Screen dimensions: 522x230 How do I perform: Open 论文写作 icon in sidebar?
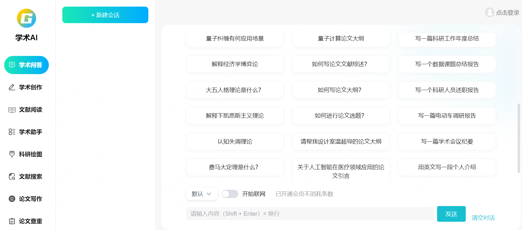[12, 199]
